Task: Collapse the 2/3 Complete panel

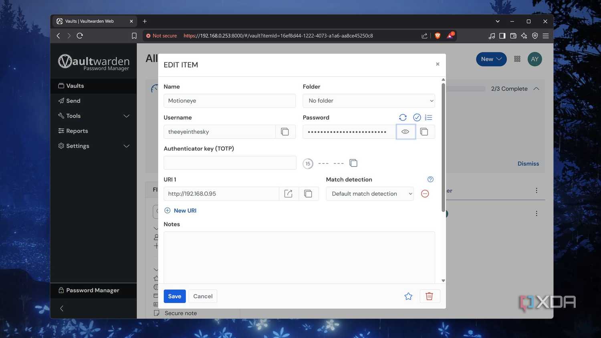Action: click(536, 89)
